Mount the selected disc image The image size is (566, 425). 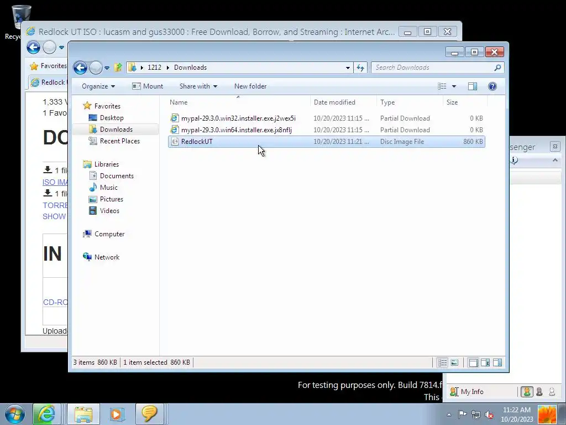(x=148, y=86)
